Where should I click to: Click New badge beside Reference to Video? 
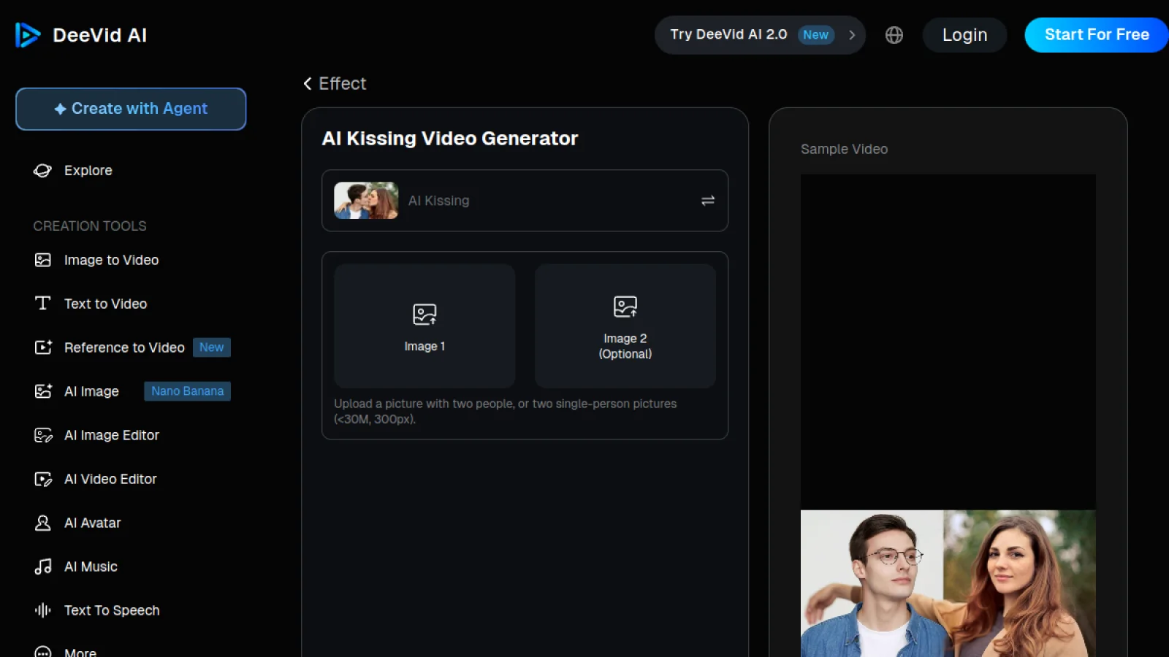click(212, 347)
